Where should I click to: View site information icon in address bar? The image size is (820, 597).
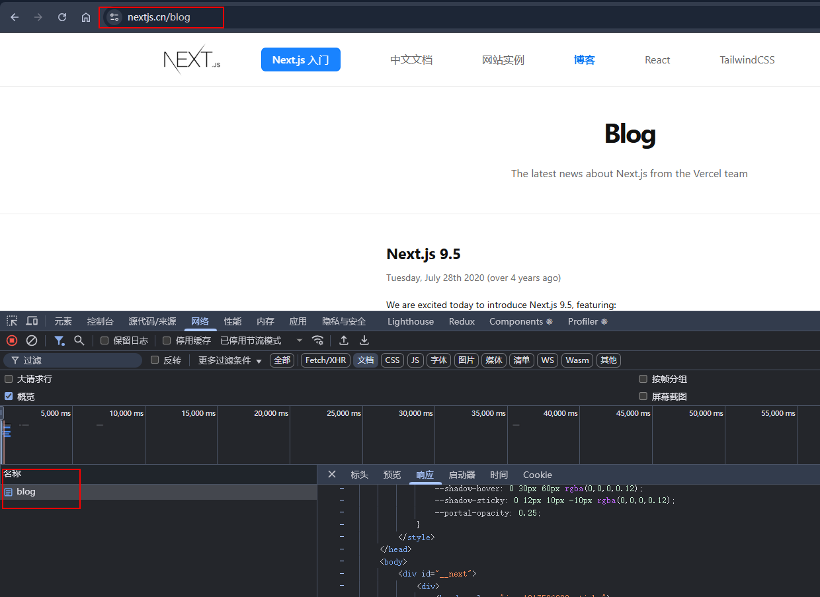tap(114, 17)
